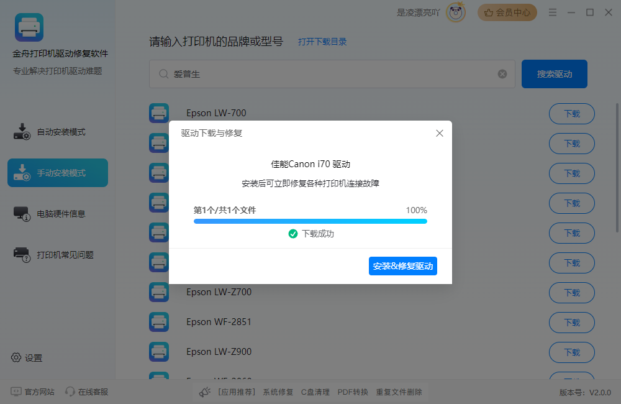Open 在线客服 support link
Screen dimensions: 621x404
[87, 392]
